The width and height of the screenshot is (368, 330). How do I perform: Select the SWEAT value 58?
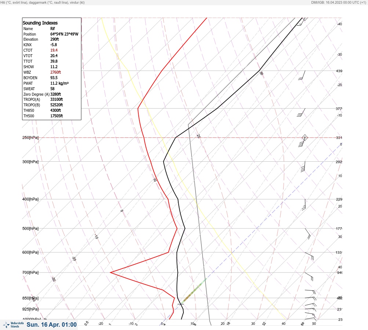[x=52, y=89]
